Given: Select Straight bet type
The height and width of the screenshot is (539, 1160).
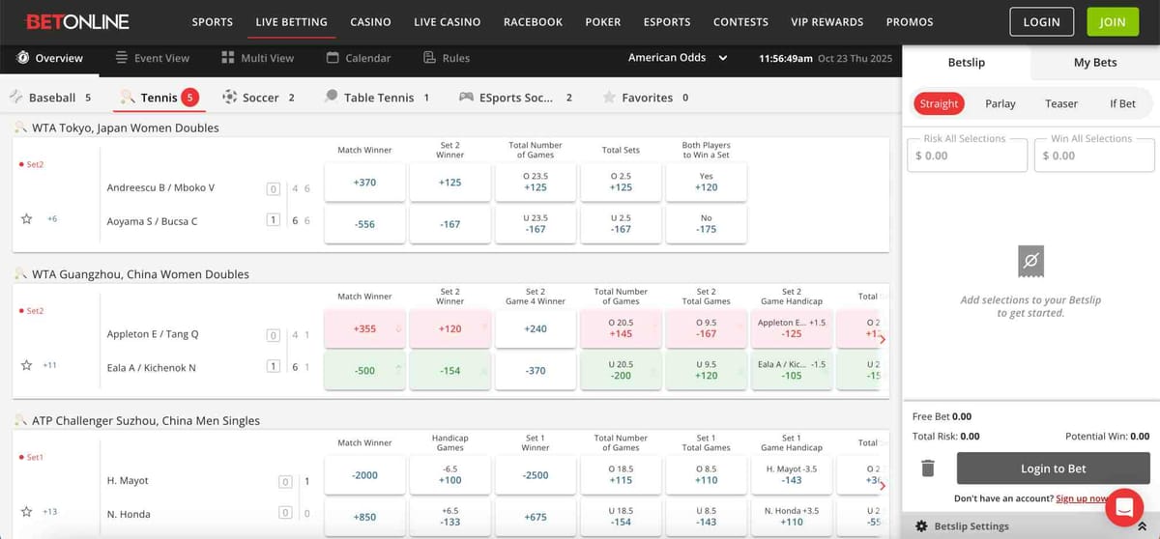Looking at the screenshot, I should pos(939,103).
